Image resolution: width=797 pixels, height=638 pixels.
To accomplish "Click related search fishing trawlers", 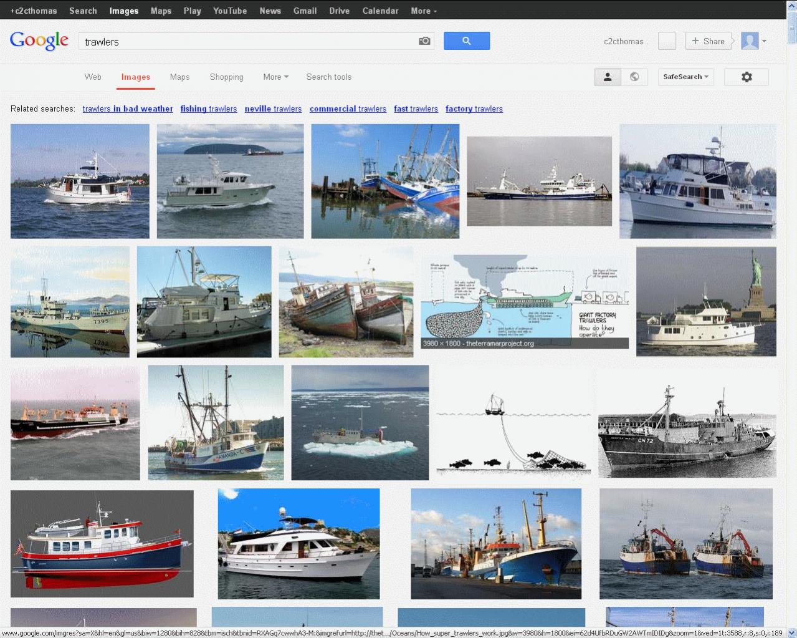I will pyautogui.click(x=209, y=109).
